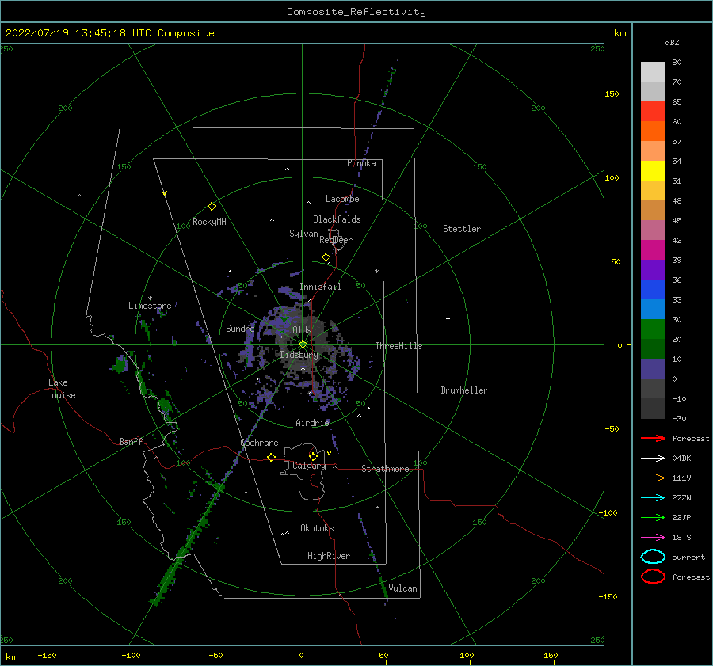Image resolution: width=713 pixels, height=666 pixels.
Task: Click the yellow diamond marker above Calgary label
Action: [x=313, y=456]
